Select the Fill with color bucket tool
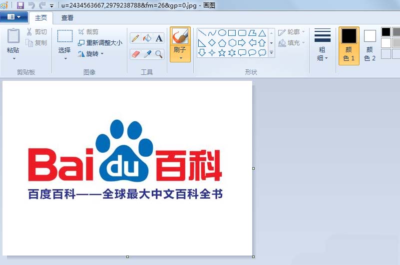This screenshot has height=265, width=400. tap(147, 38)
